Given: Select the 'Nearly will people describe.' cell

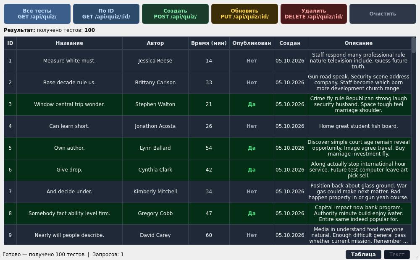Looking at the screenshot, I should tap(69, 235).
